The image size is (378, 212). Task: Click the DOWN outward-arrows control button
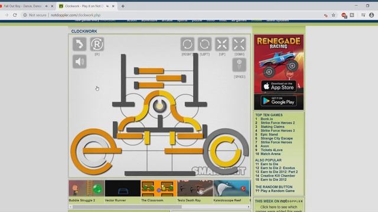(239, 44)
